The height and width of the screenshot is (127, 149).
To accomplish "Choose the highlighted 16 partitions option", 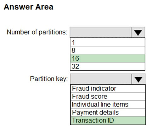I will [107, 58].
